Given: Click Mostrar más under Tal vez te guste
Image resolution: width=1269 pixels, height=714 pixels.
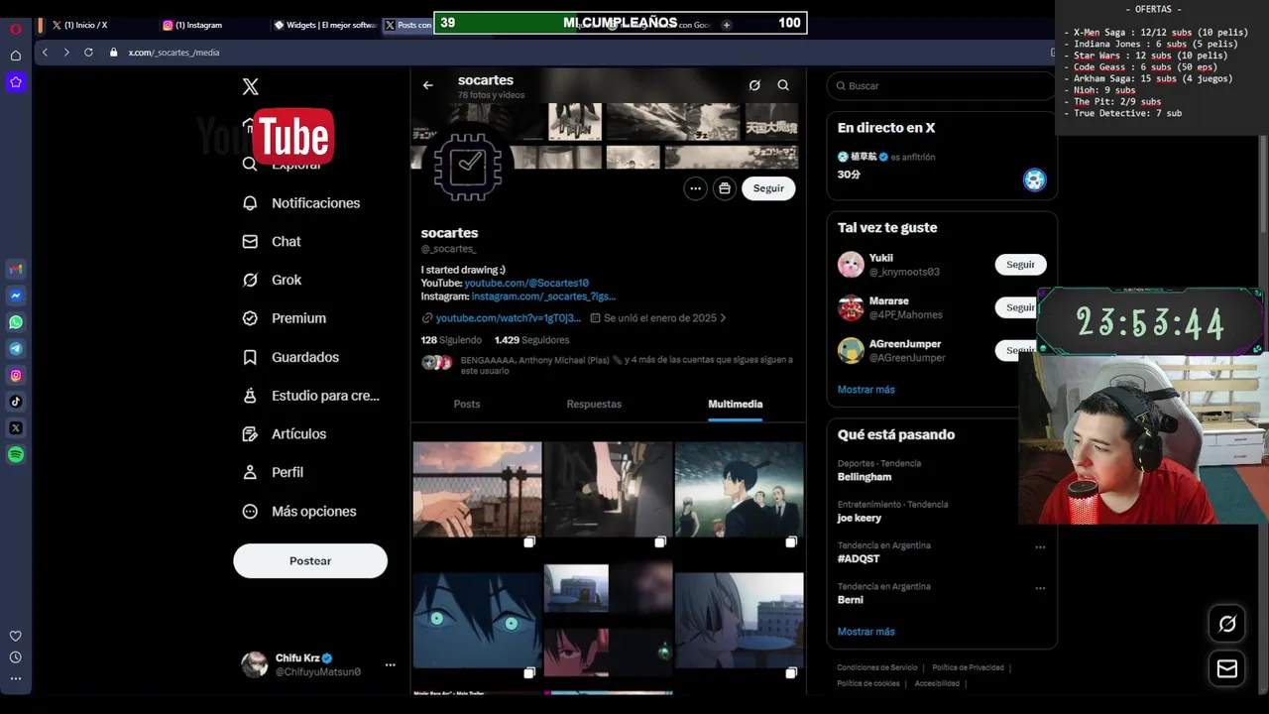Looking at the screenshot, I should (866, 390).
